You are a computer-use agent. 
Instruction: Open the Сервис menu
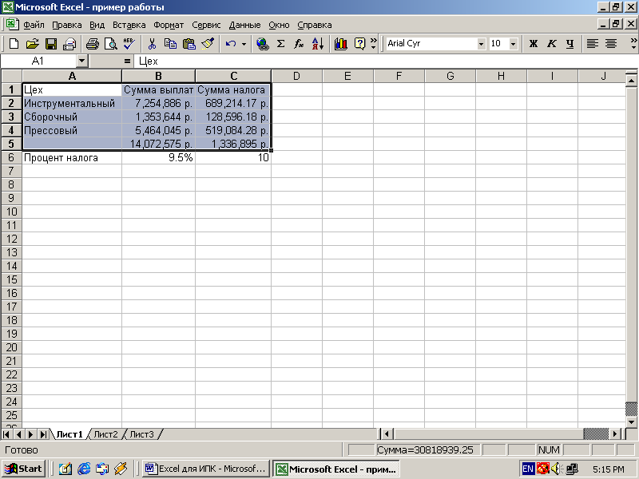(206, 25)
